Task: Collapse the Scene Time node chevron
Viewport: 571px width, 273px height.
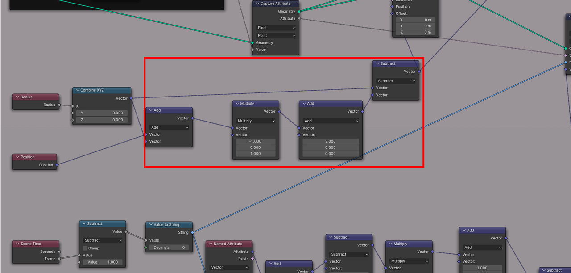Action: (17, 244)
